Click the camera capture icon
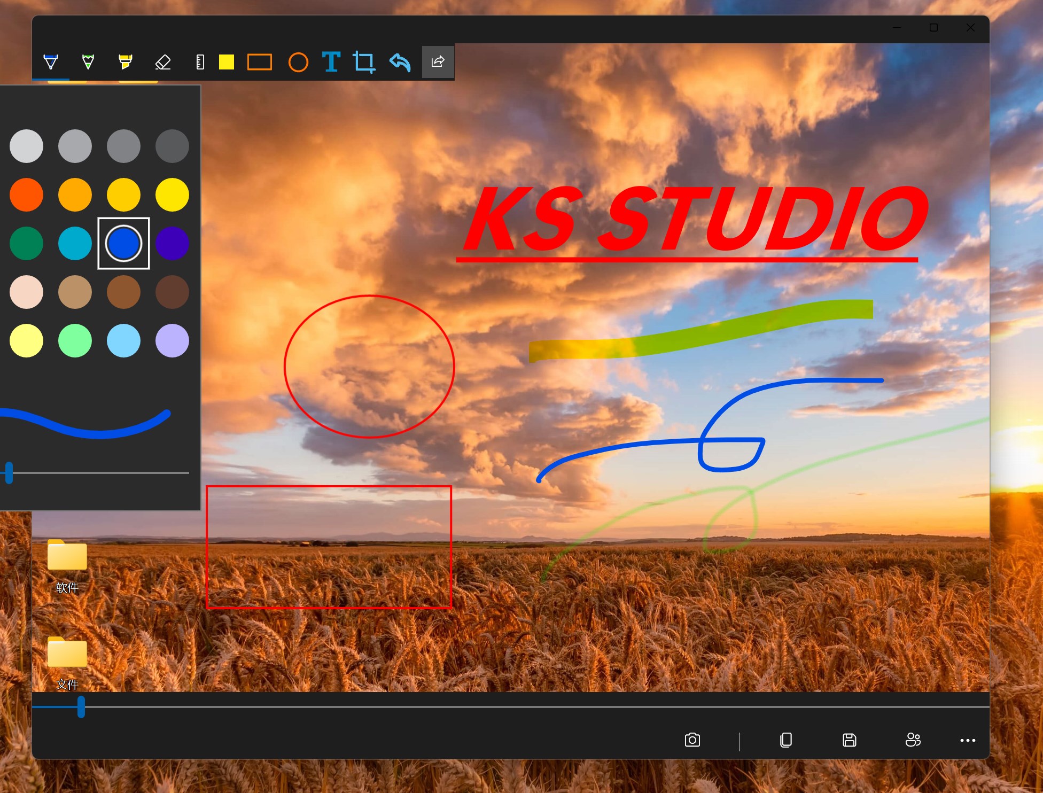The width and height of the screenshot is (1043, 793). click(x=692, y=740)
